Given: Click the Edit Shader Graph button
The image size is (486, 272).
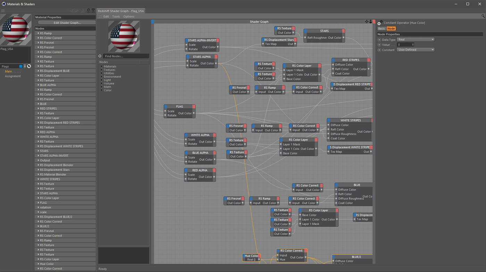Looking at the screenshot, I should (67, 23).
